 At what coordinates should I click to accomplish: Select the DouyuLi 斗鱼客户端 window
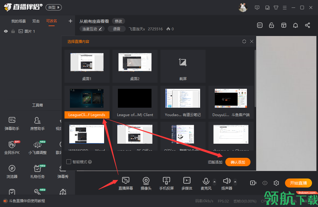(231, 102)
